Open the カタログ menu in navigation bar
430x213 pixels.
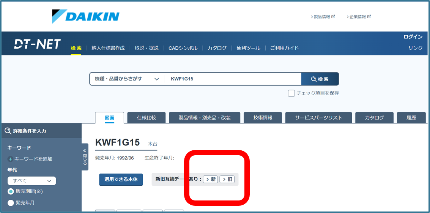tap(217, 48)
